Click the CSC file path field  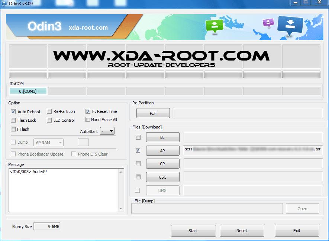tap(253, 177)
